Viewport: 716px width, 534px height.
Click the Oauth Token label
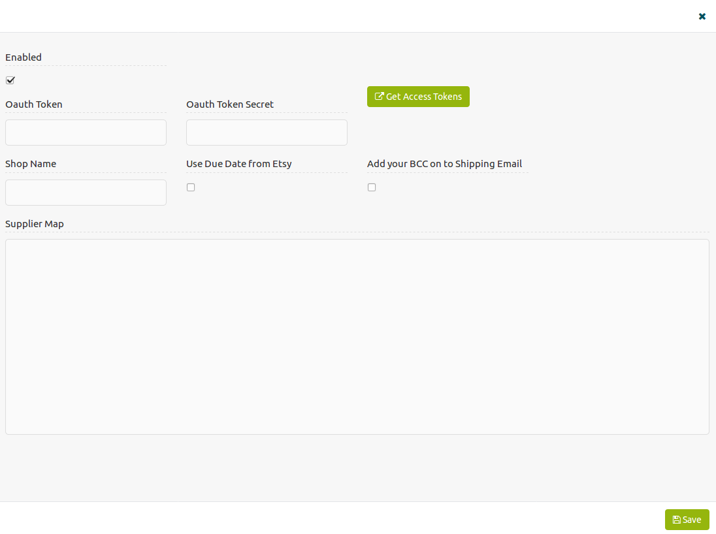coord(34,104)
